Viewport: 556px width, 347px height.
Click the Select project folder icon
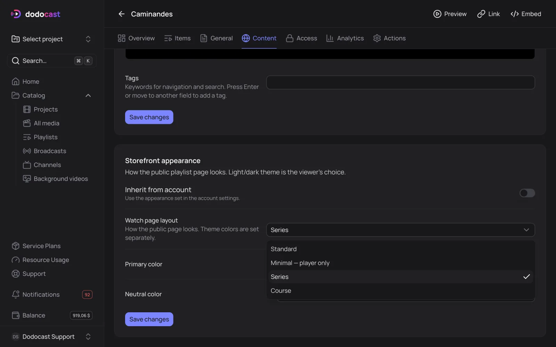(16, 39)
